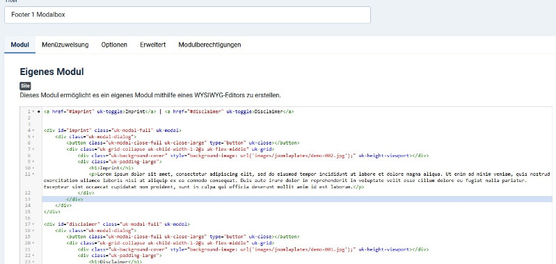Collapse the h1 Imprint fold on line 10
Viewport: 556px width, 264px height.
pos(33,168)
